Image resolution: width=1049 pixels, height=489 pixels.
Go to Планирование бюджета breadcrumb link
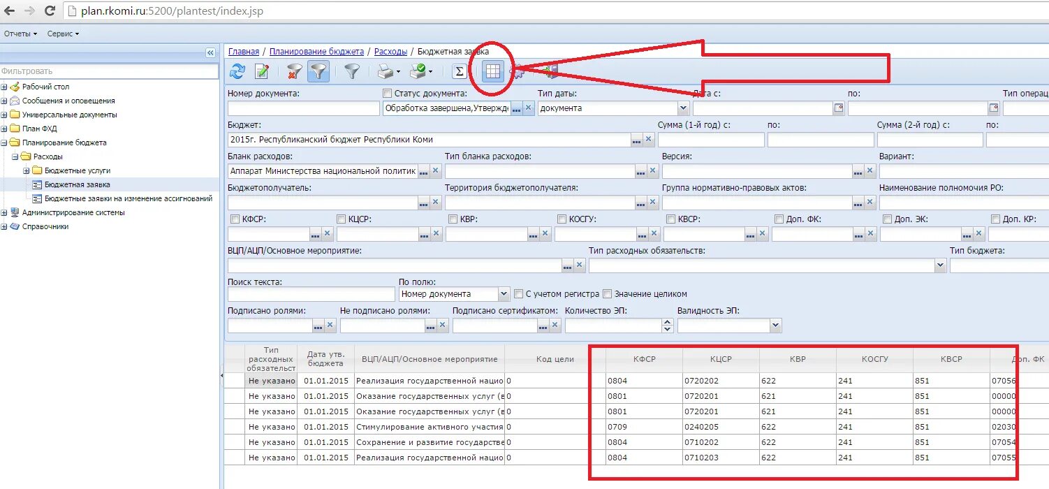click(316, 52)
